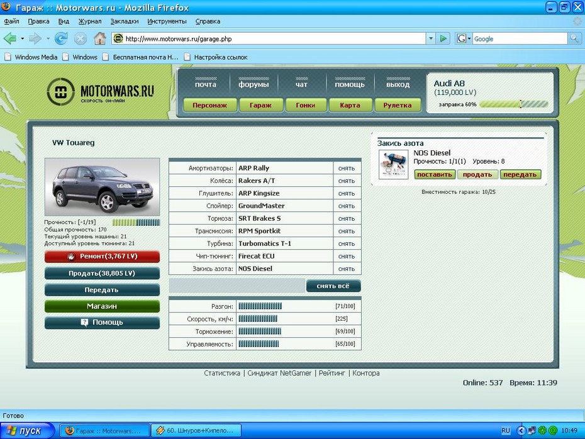Open the Справка menu
This screenshot has height=439, width=585.
208,21
